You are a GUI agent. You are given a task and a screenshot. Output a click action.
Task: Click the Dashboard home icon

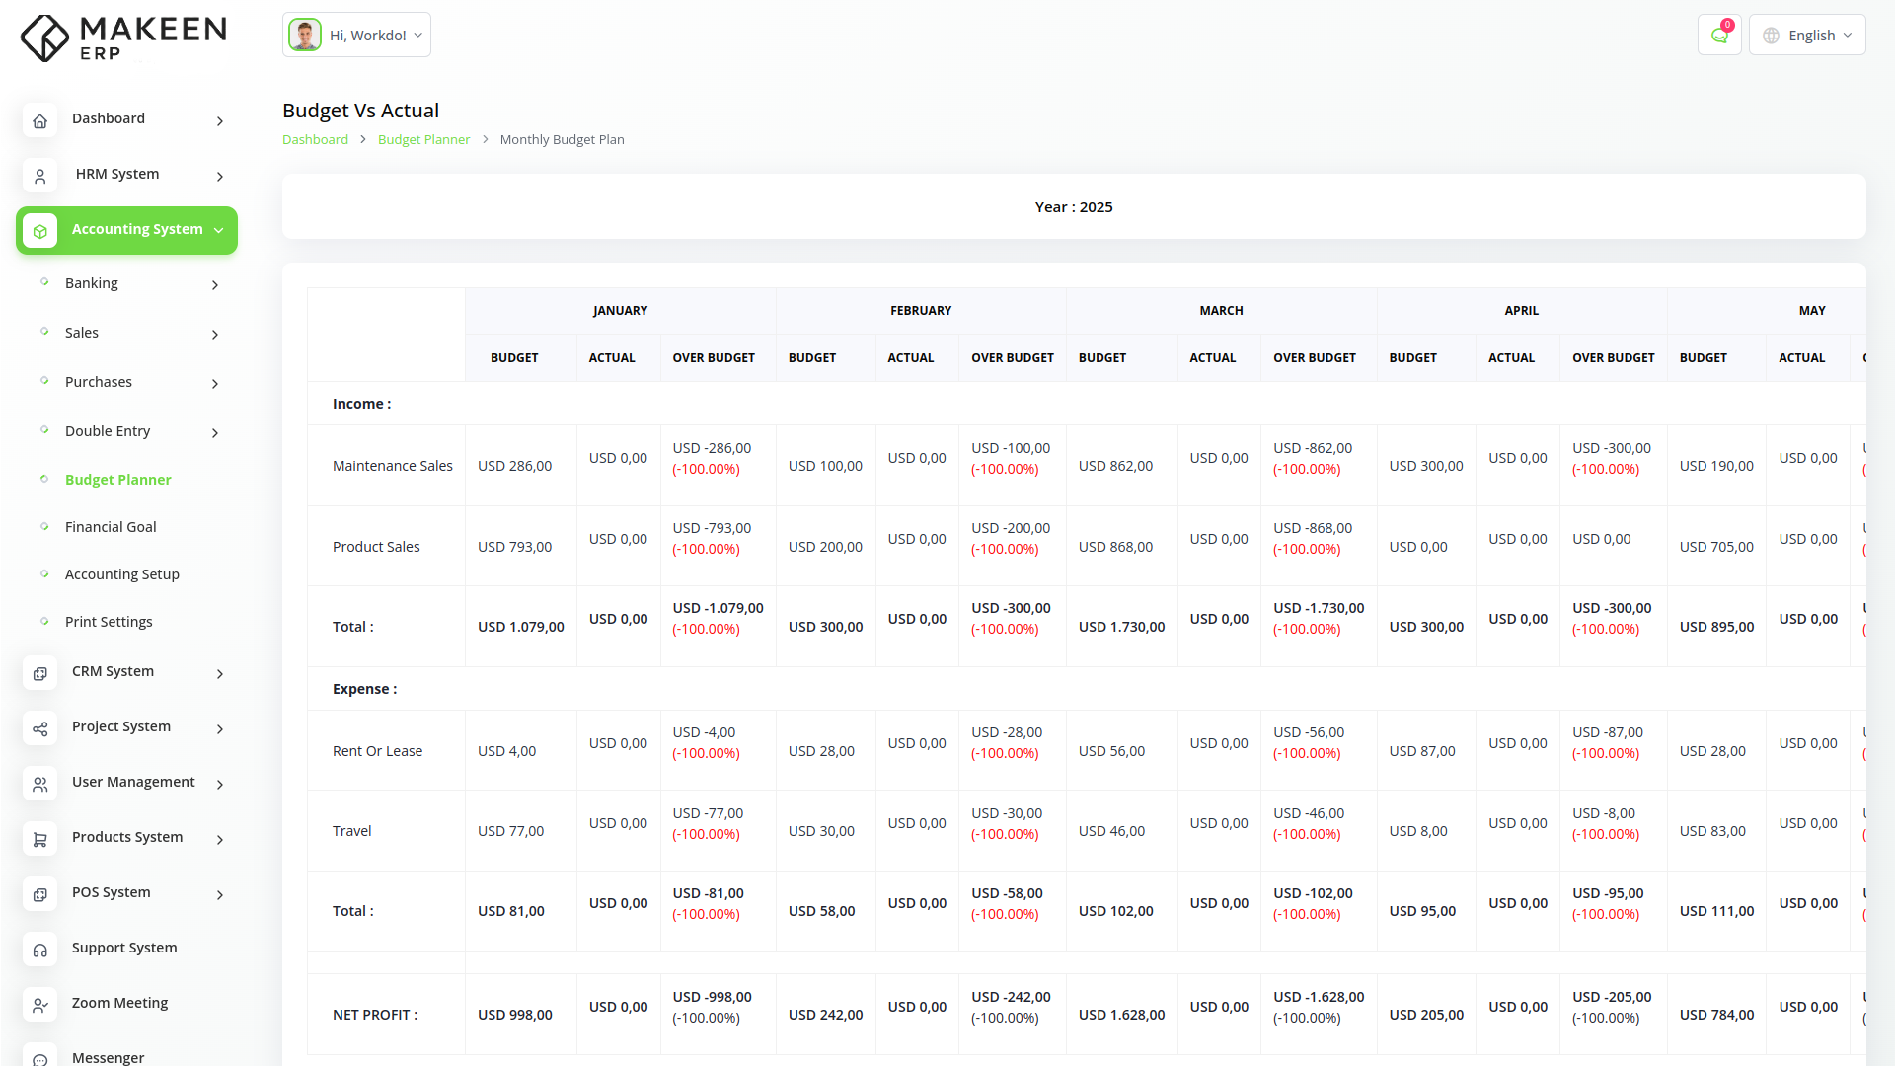click(39, 121)
